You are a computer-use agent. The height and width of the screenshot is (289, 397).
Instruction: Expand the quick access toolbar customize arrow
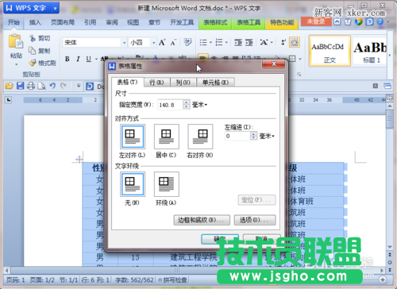pos(79,86)
